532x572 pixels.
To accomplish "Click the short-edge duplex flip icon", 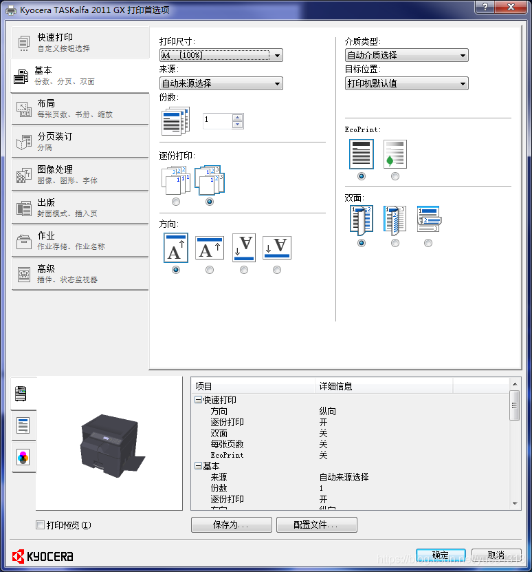I will [x=428, y=219].
